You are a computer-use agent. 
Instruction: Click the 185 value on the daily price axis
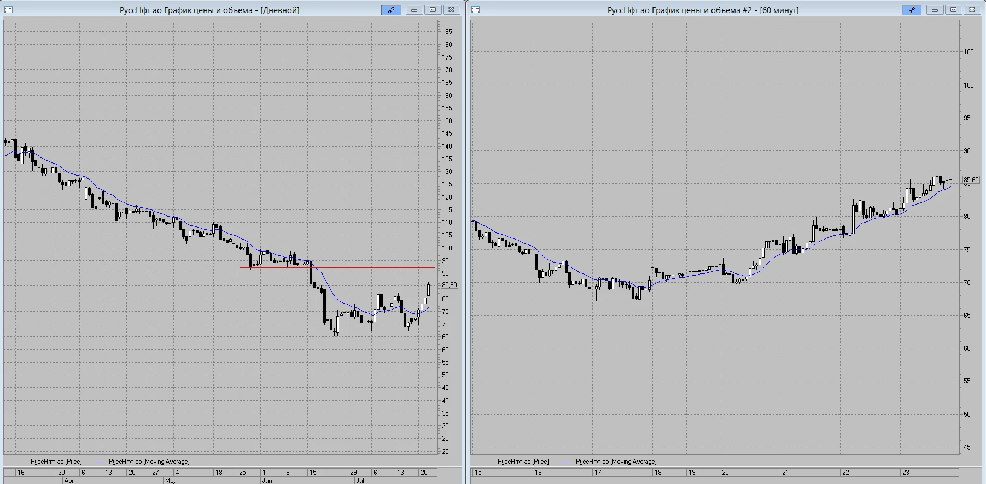point(447,32)
